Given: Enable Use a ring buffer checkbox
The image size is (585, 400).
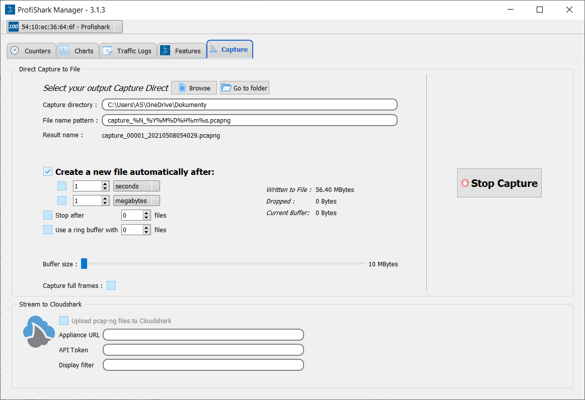Looking at the screenshot, I should [x=48, y=230].
